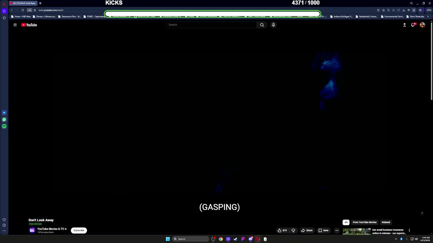Click the YouTube search magnifier button

(262, 25)
